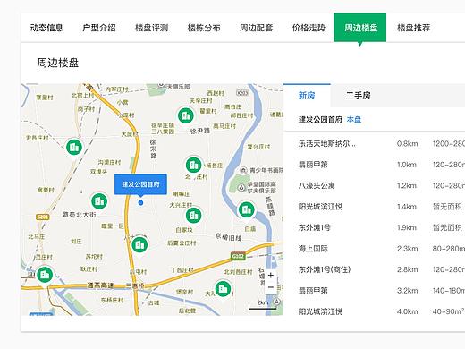This screenshot has height=349, width=465.
Task: Click the 80~280 area value for 海上国际
Action: coord(449,249)
